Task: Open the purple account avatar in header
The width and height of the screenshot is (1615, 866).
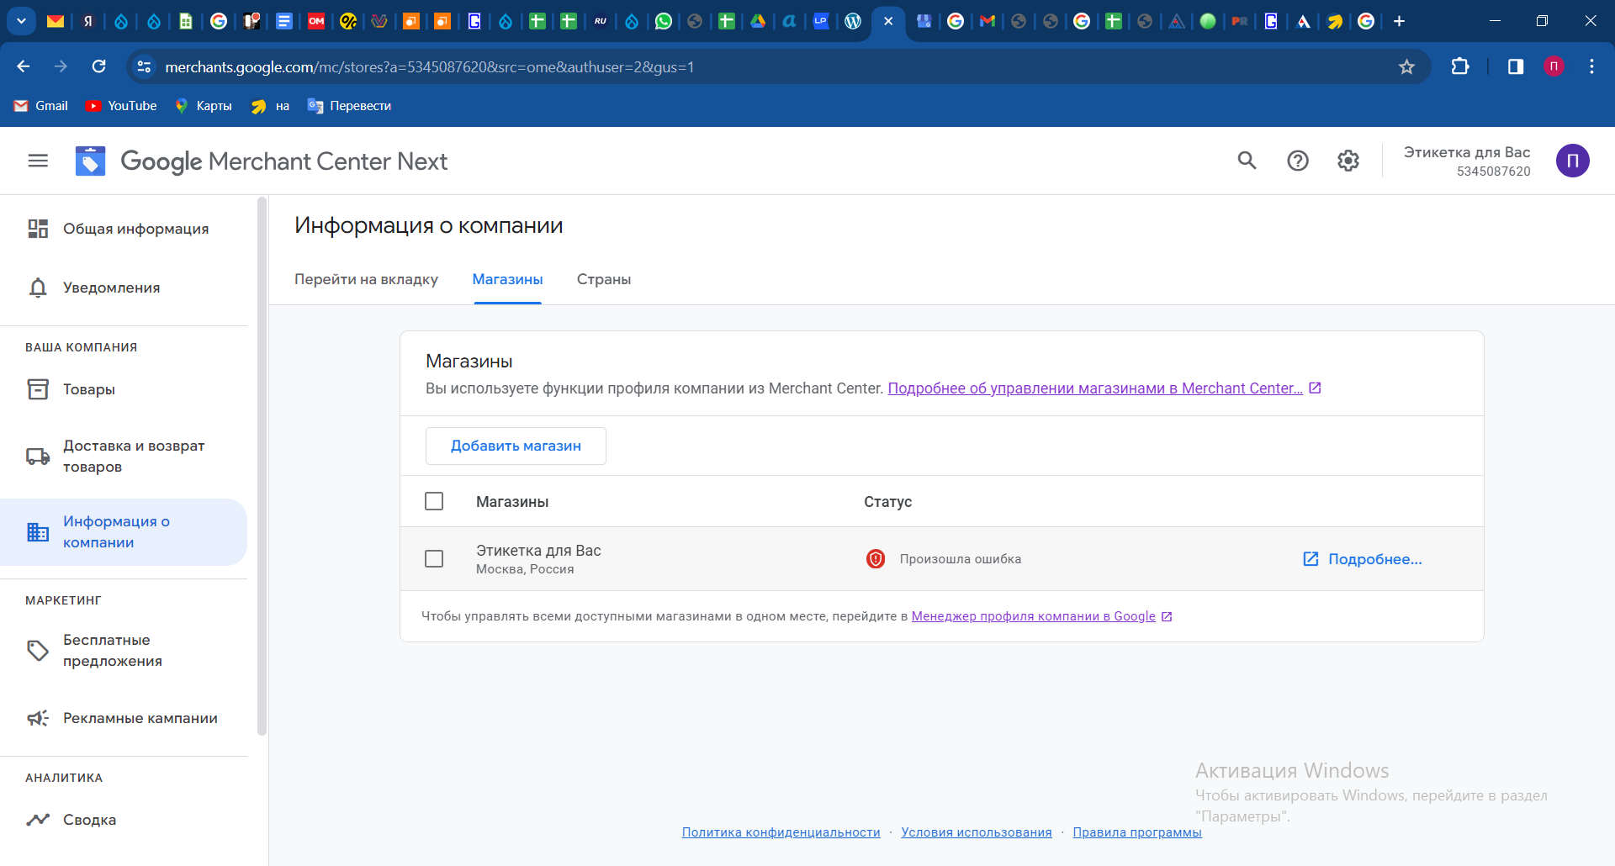Action: 1572,161
